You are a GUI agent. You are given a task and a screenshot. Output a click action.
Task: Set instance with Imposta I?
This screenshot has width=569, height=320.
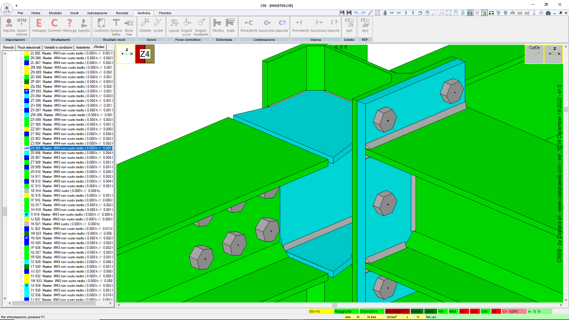point(333,25)
